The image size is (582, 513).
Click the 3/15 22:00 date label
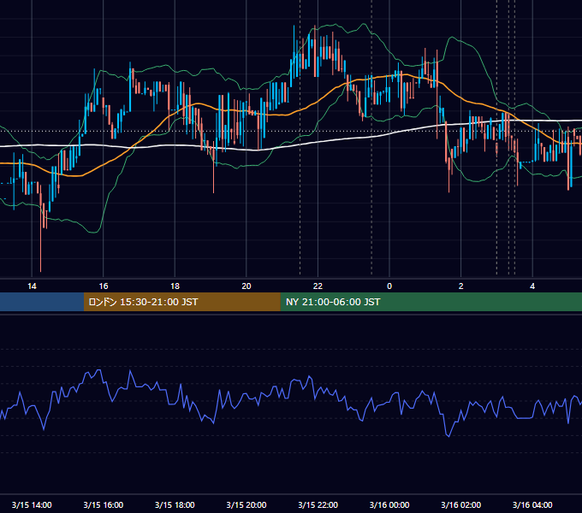pos(318,504)
